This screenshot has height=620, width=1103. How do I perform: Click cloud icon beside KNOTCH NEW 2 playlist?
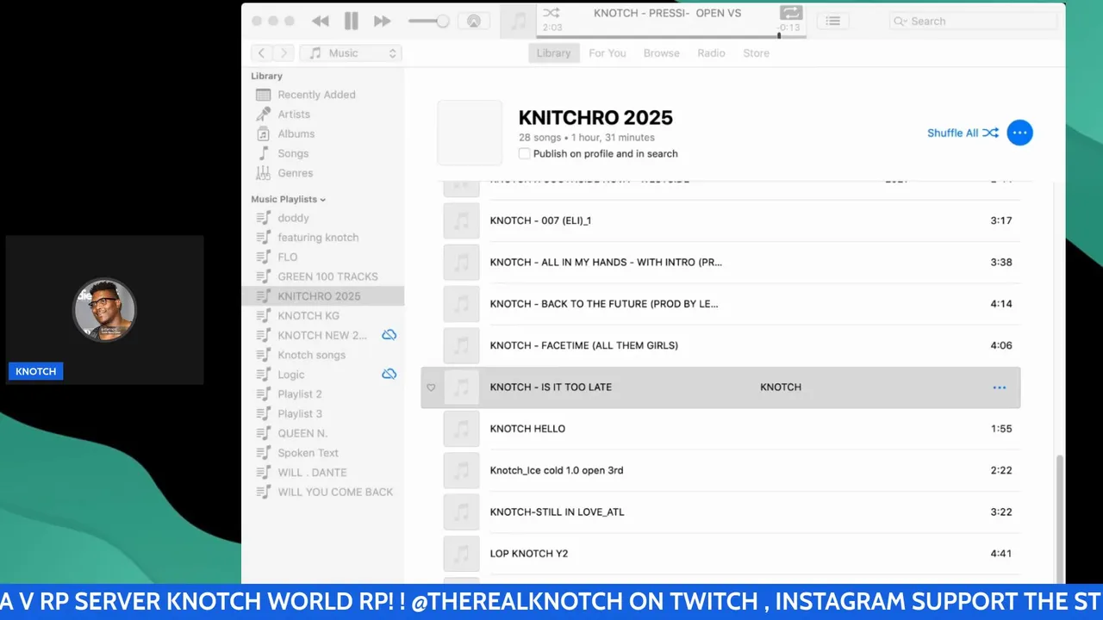[389, 335]
